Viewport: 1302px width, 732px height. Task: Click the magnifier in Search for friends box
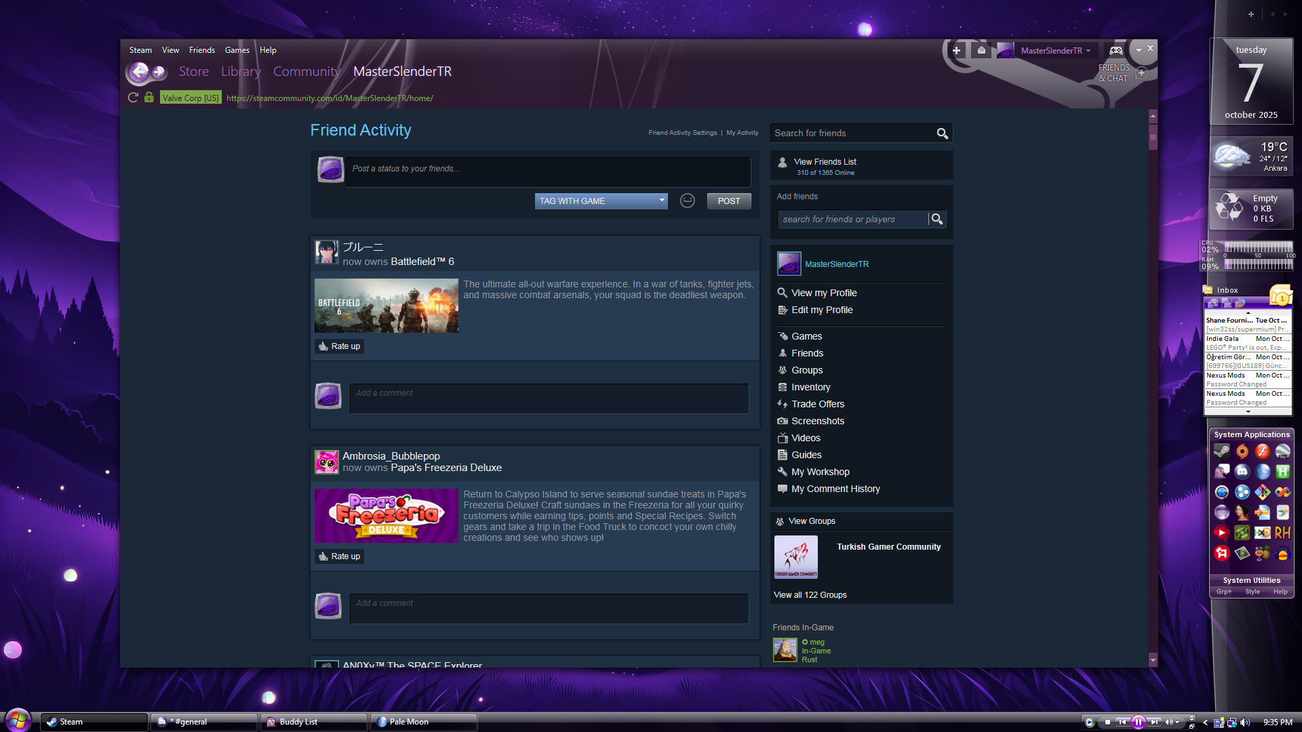coord(942,134)
